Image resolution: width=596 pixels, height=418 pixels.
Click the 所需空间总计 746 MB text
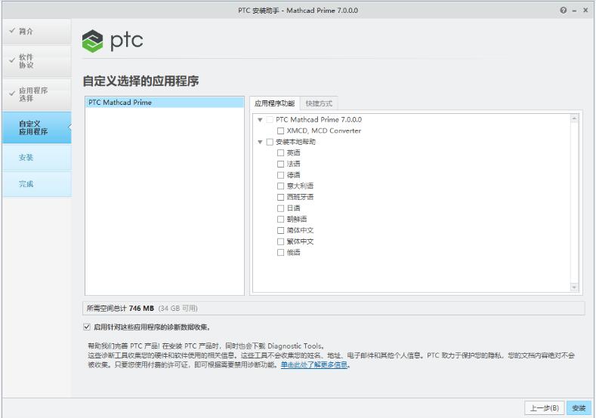click(x=120, y=309)
